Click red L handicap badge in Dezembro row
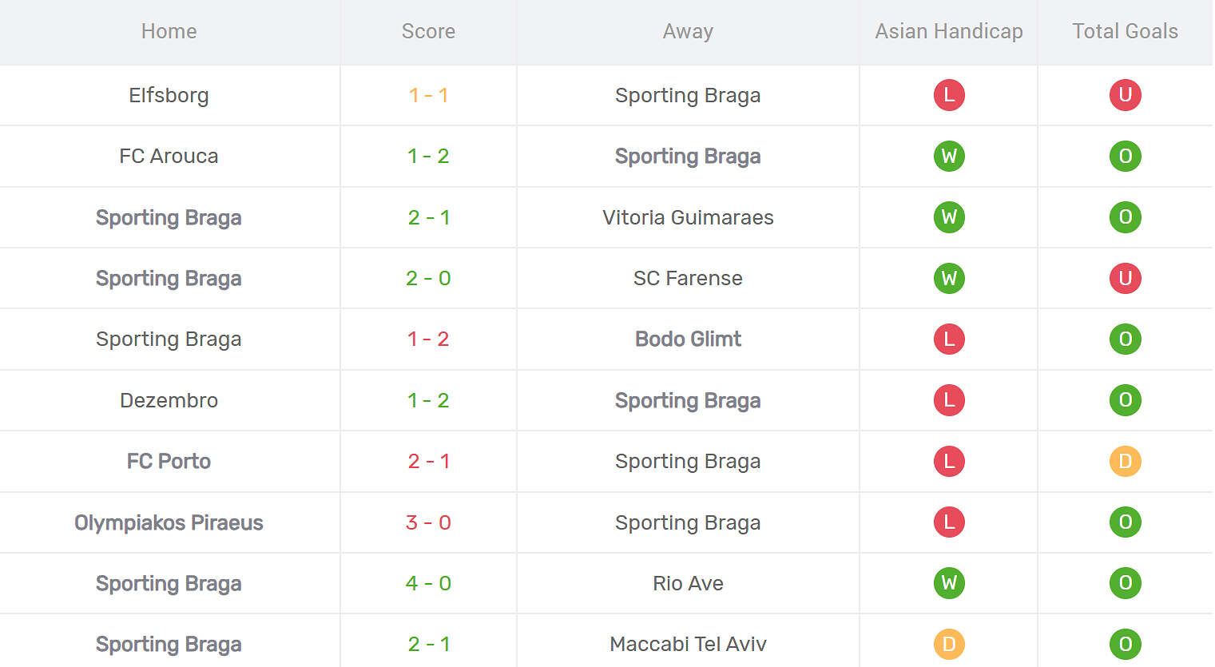 point(949,400)
